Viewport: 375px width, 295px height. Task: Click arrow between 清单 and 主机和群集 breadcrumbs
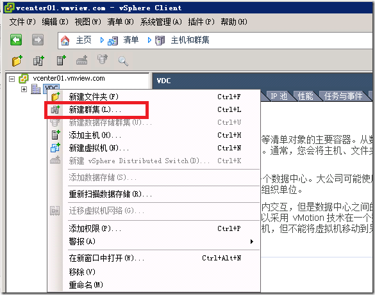point(149,40)
